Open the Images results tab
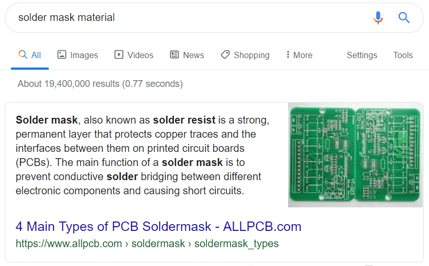Image resolution: width=429 pixels, height=266 pixels. (x=78, y=55)
